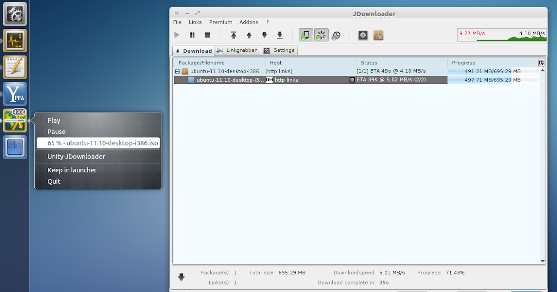
Task: Move selected download down one position
Action: (x=264, y=35)
